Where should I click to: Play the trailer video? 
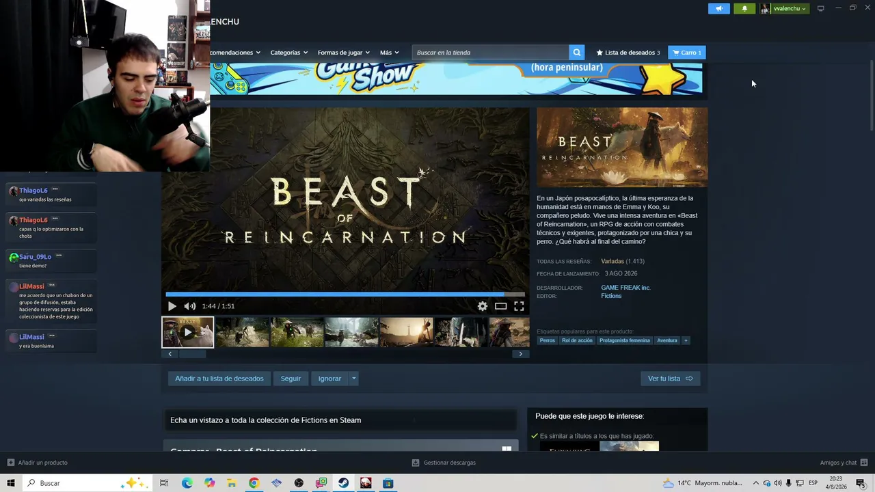click(x=172, y=306)
